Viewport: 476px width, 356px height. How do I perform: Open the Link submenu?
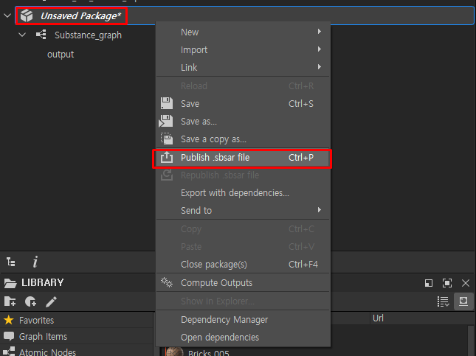[243, 67]
